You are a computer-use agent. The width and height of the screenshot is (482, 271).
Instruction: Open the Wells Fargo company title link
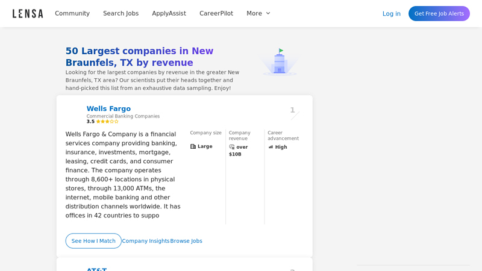click(x=108, y=109)
